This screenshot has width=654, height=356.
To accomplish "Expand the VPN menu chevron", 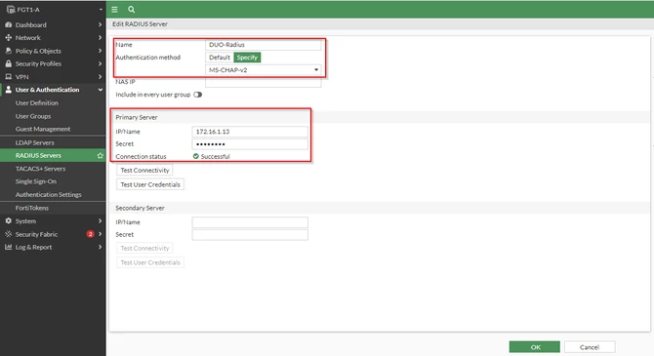I will (101, 77).
